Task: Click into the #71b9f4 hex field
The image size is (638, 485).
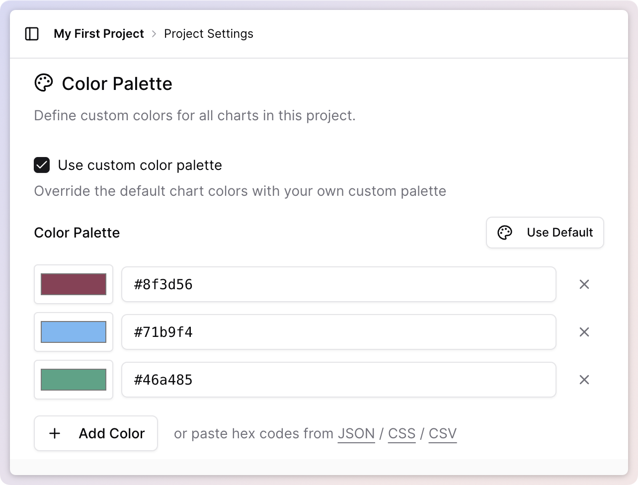Action: (338, 332)
